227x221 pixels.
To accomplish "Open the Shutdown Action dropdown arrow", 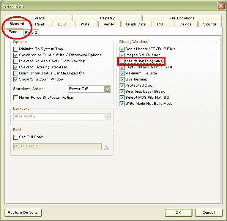I will (x=107, y=89).
